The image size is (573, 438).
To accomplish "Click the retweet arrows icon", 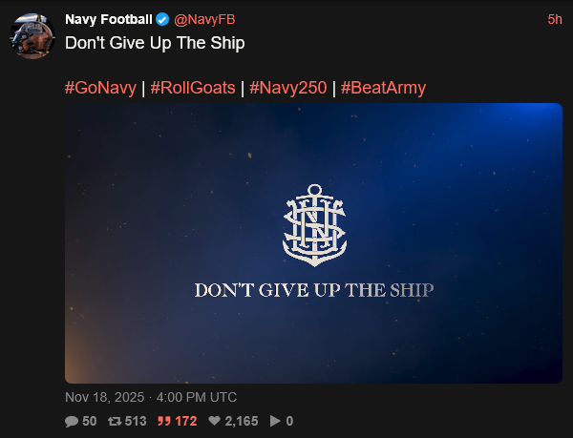I will (x=115, y=421).
